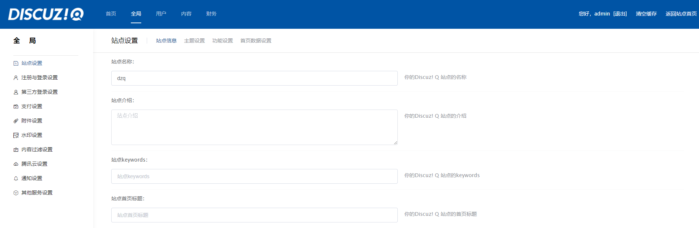Click the 腾讯云设置 cloud icon
699x228 pixels.
16,164
